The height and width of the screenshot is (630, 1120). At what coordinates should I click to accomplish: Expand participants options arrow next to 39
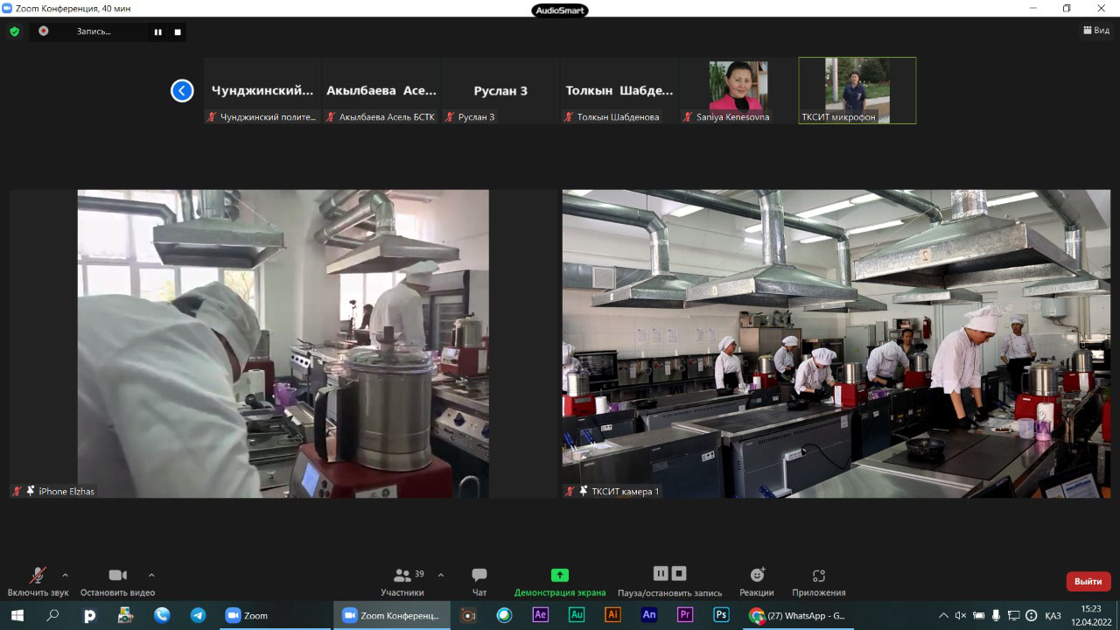click(x=440, y=575)
